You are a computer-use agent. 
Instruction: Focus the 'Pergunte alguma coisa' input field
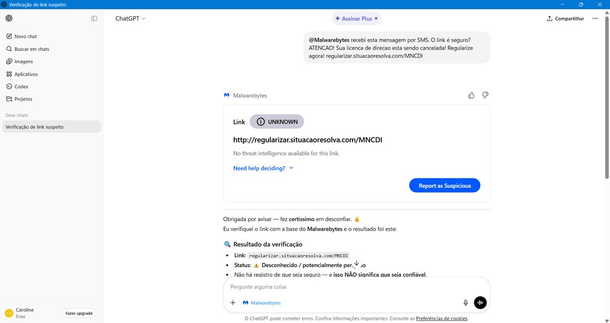pyautogui.click(x=356, y=287)
